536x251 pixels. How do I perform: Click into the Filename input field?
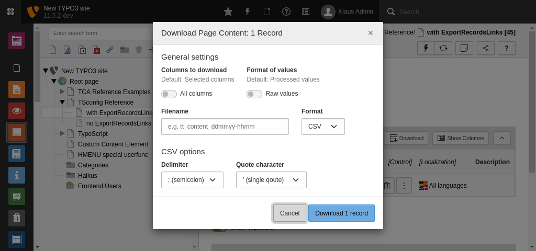click(x=225, y=127)
